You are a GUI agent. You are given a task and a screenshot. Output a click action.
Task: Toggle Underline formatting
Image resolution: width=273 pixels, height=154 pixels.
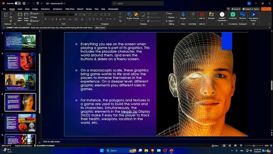pyautogui.click(x=52, y=19)
